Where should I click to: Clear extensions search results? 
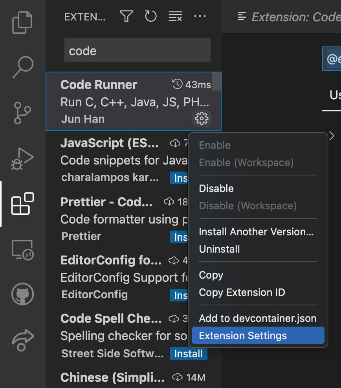pyautogui.click(x=175, y=17)
